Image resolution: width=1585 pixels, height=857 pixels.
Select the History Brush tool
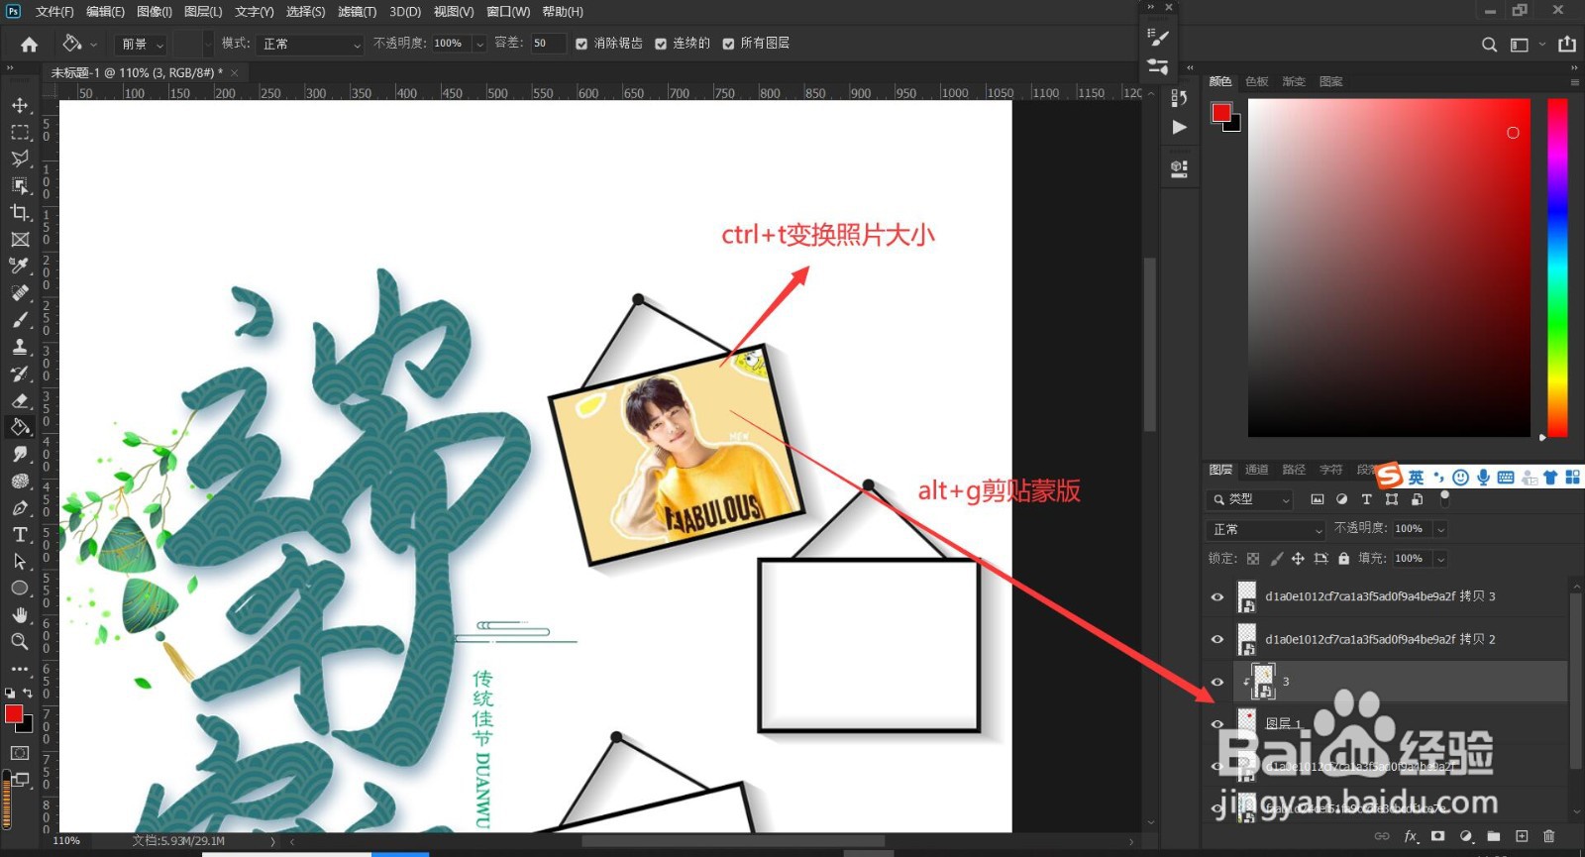tap(20, 374)
